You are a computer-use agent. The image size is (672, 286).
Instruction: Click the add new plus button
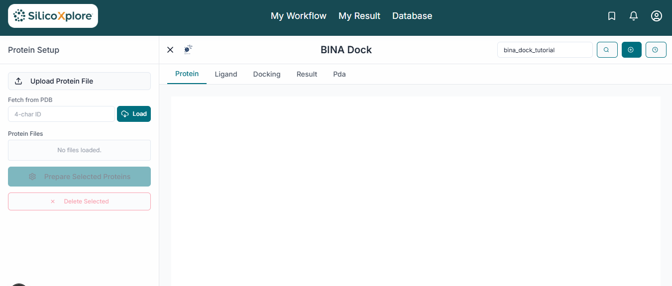tap(632, 50)
